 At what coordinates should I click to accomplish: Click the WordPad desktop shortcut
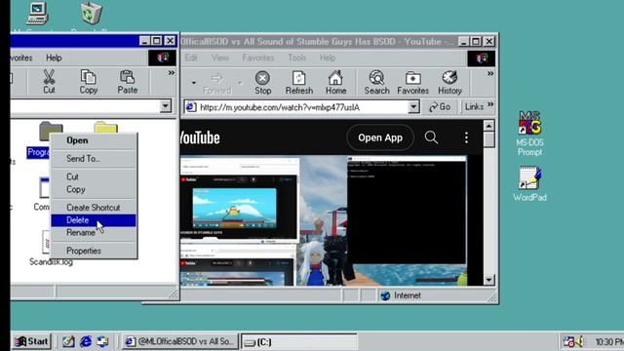[x=529, y=183]
